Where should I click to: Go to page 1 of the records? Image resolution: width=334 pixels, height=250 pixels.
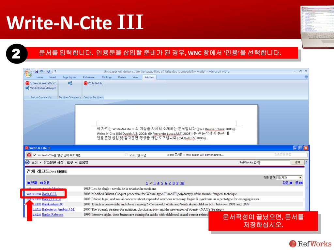[x=147, y=183]
